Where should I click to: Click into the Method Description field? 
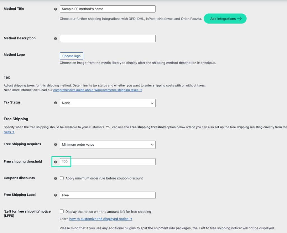(108, 38)
